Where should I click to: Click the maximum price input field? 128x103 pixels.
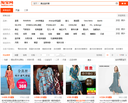tap(51, 55)
